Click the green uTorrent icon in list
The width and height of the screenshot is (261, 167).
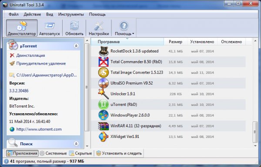(x=104, y=105)
